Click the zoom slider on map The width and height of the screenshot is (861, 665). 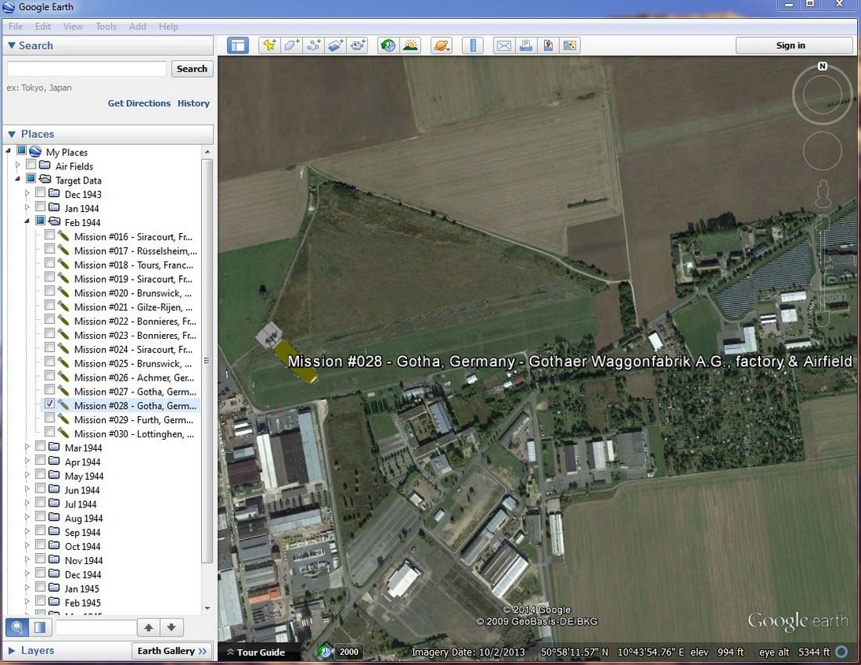coord(822,272)
